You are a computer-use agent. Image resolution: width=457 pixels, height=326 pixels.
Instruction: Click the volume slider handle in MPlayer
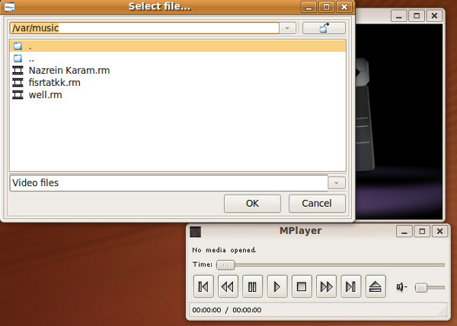coord(421,287)
